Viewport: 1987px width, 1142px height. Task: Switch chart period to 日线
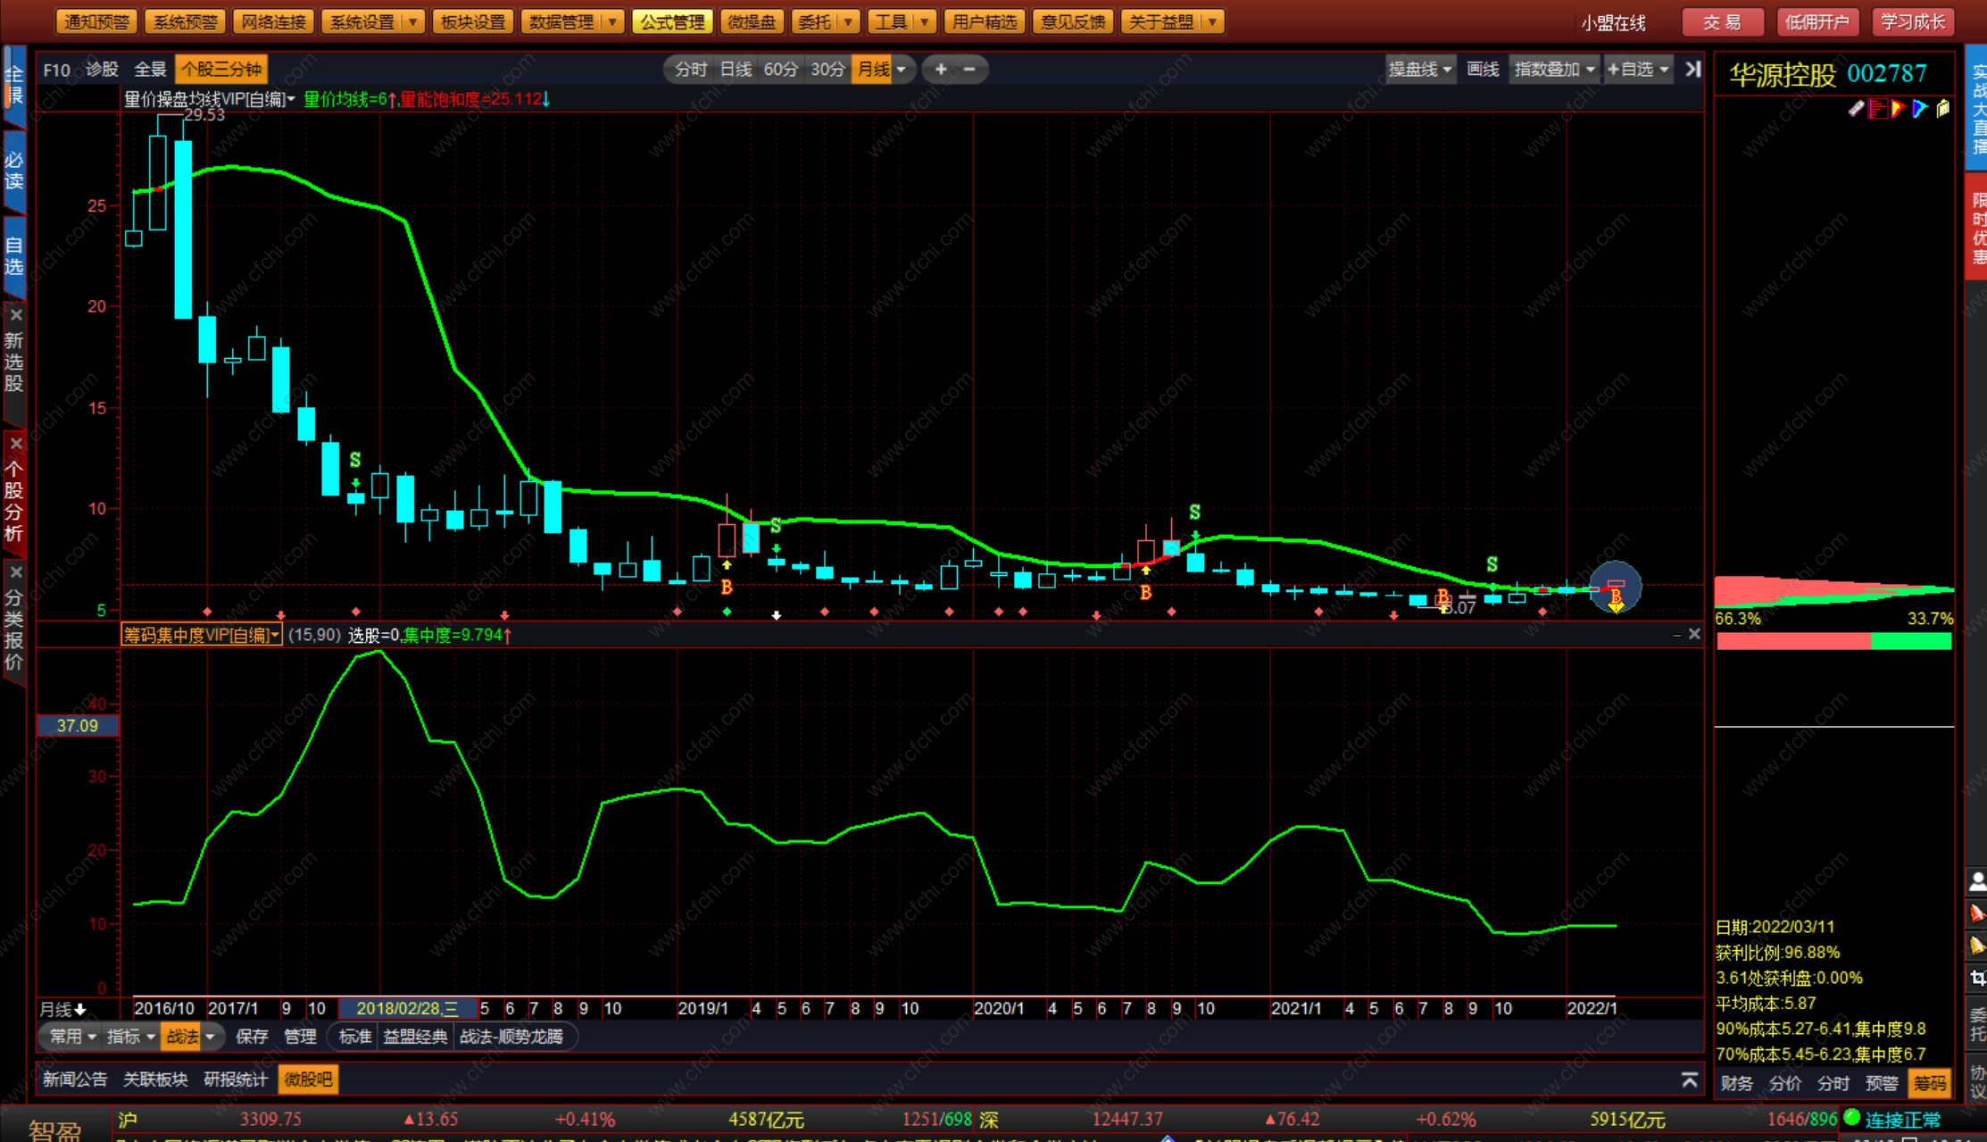(x=736, y=69)
